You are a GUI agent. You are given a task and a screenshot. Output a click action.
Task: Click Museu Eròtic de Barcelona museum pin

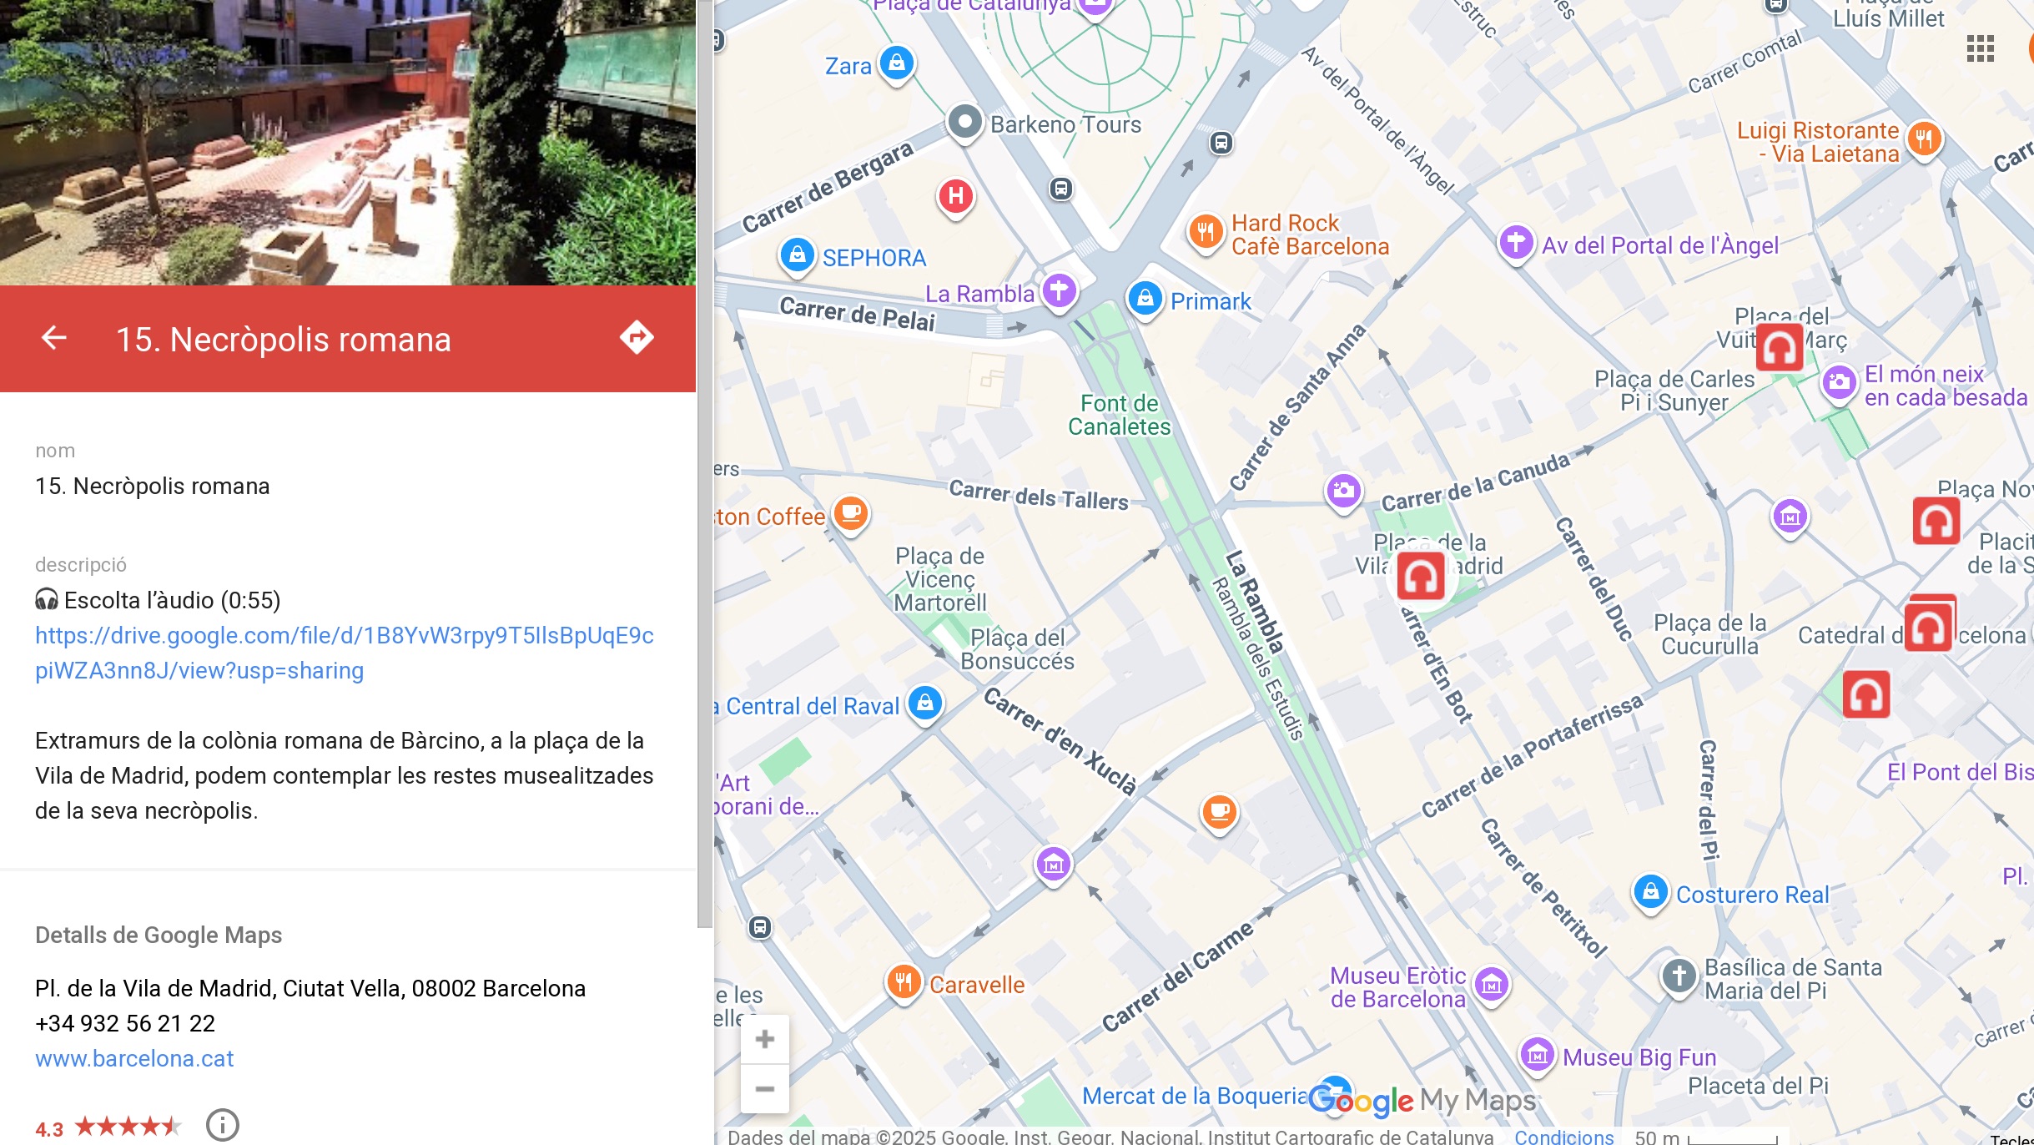(x=1492, y=985)
